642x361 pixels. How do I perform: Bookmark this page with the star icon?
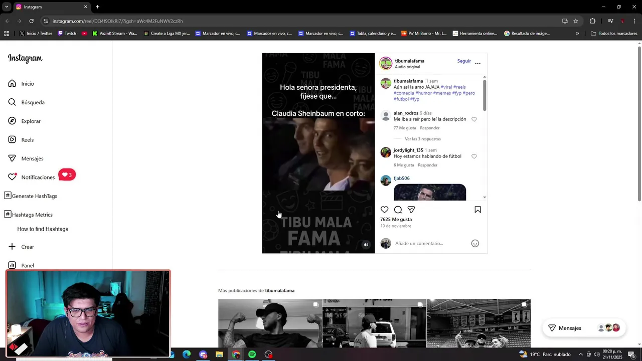[576, 21]
